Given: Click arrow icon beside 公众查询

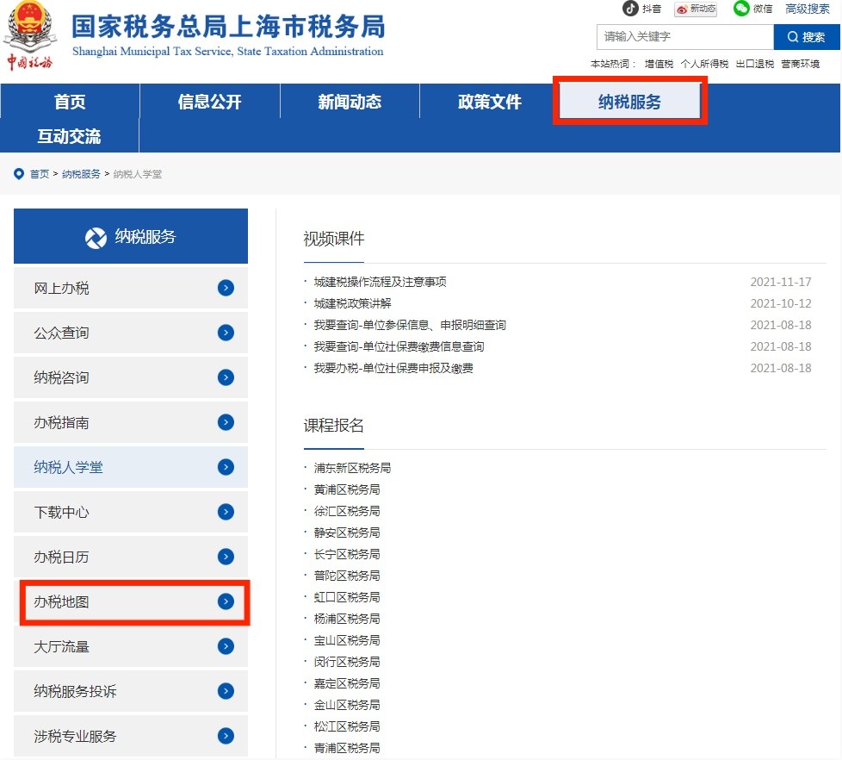Looking at the screenshot, I should pos(226,333).
